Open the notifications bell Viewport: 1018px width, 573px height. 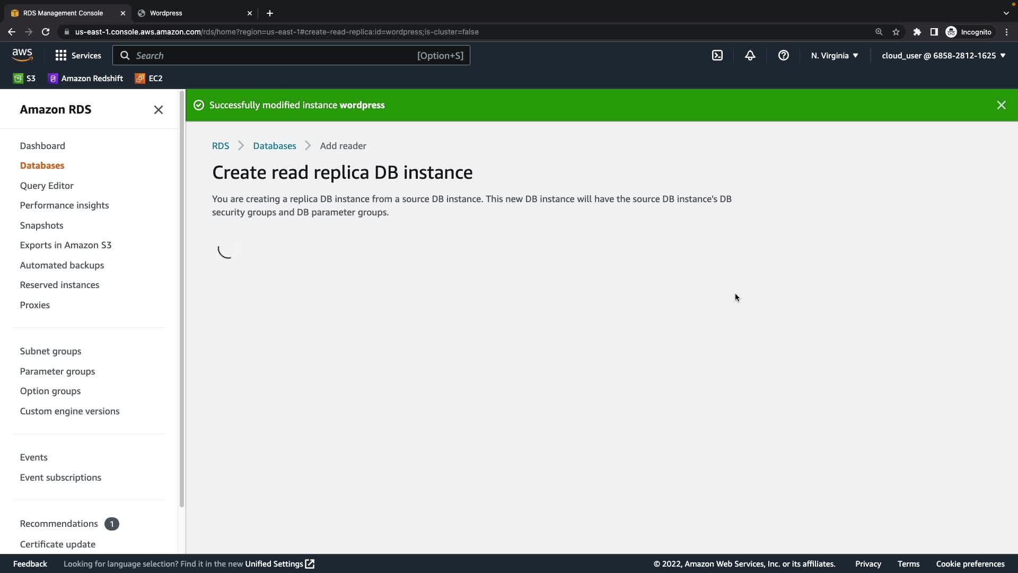750,55
